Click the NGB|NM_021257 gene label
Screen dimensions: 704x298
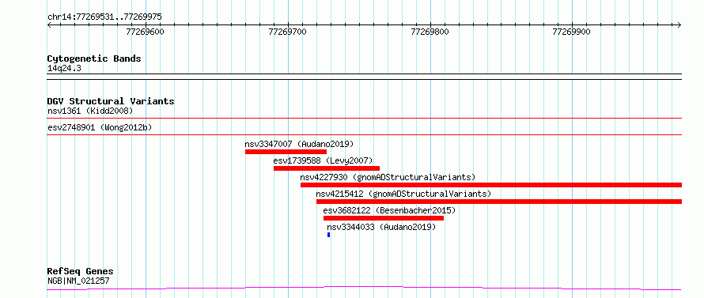click(x=78, y=281)
